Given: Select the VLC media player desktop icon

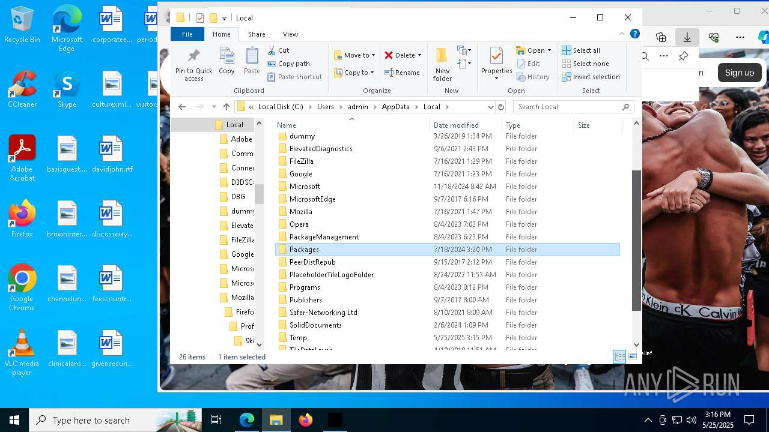Looking at the screenshot, I should point(22,353).
